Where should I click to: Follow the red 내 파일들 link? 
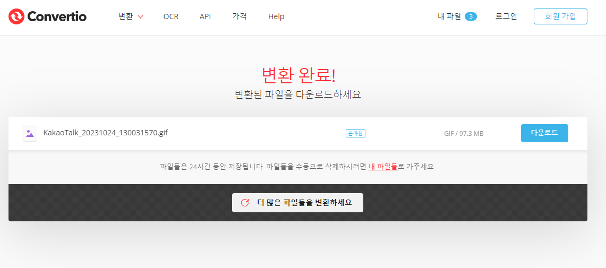coord(383,167)
